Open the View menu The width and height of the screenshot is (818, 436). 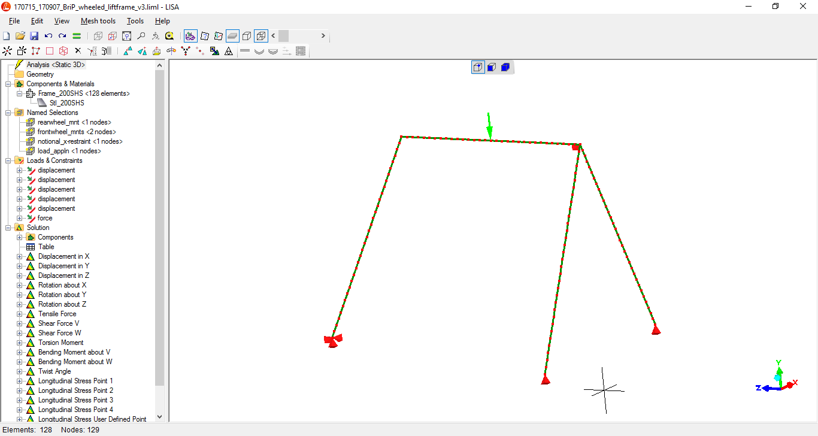(x=62, y=21)
